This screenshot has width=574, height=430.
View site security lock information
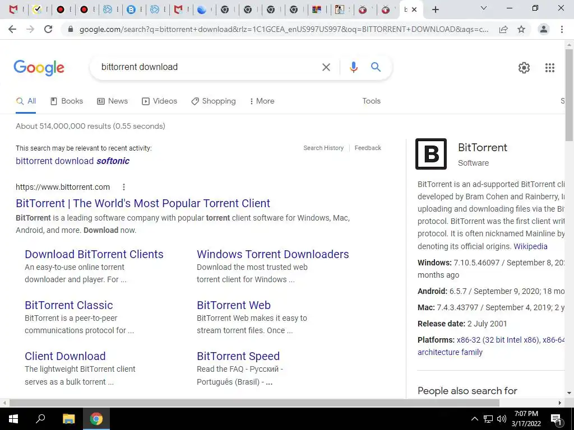pos(71,29)
